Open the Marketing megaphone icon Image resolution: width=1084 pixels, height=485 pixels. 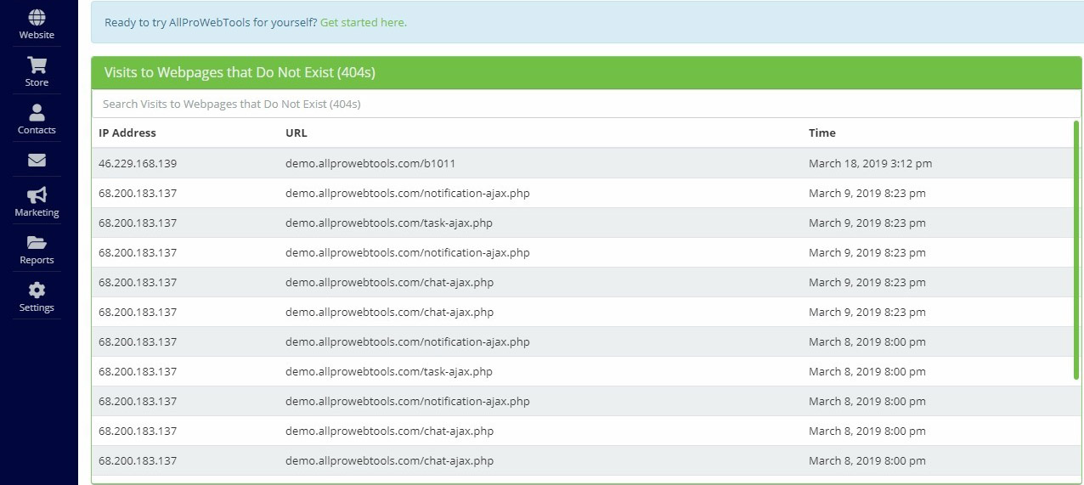(37, 195)
